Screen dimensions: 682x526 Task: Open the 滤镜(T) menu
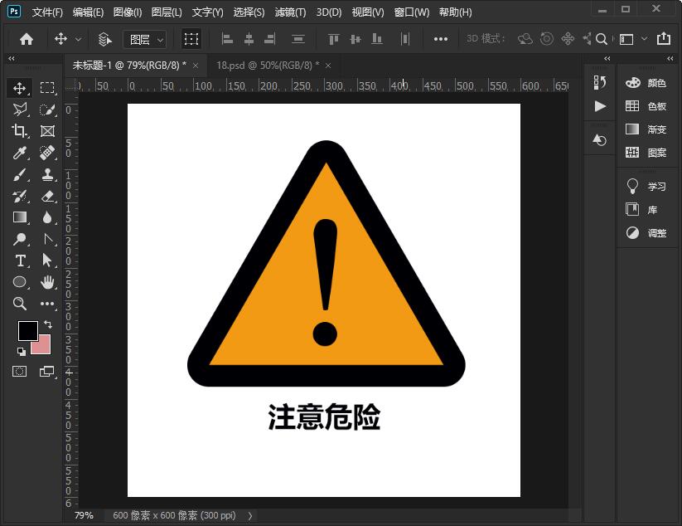click(290, 12)
